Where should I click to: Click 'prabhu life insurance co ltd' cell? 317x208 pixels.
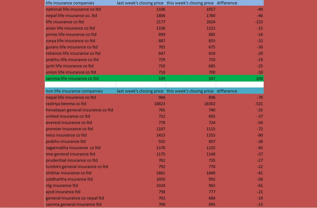(x=80, y=59)
